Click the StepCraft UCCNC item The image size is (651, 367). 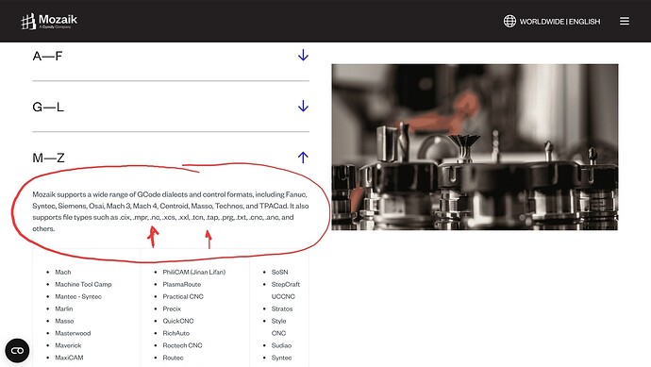[286, 291]
